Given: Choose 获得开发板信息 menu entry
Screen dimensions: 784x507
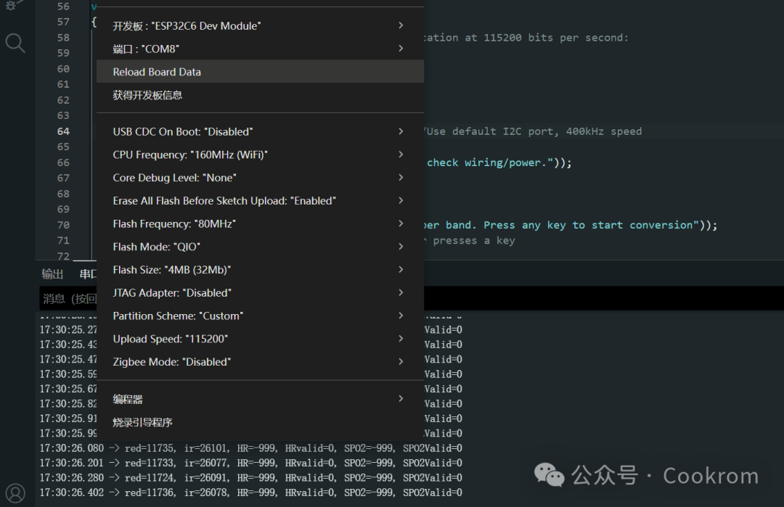Looking at the screenshot, I should tap(260, 95).
